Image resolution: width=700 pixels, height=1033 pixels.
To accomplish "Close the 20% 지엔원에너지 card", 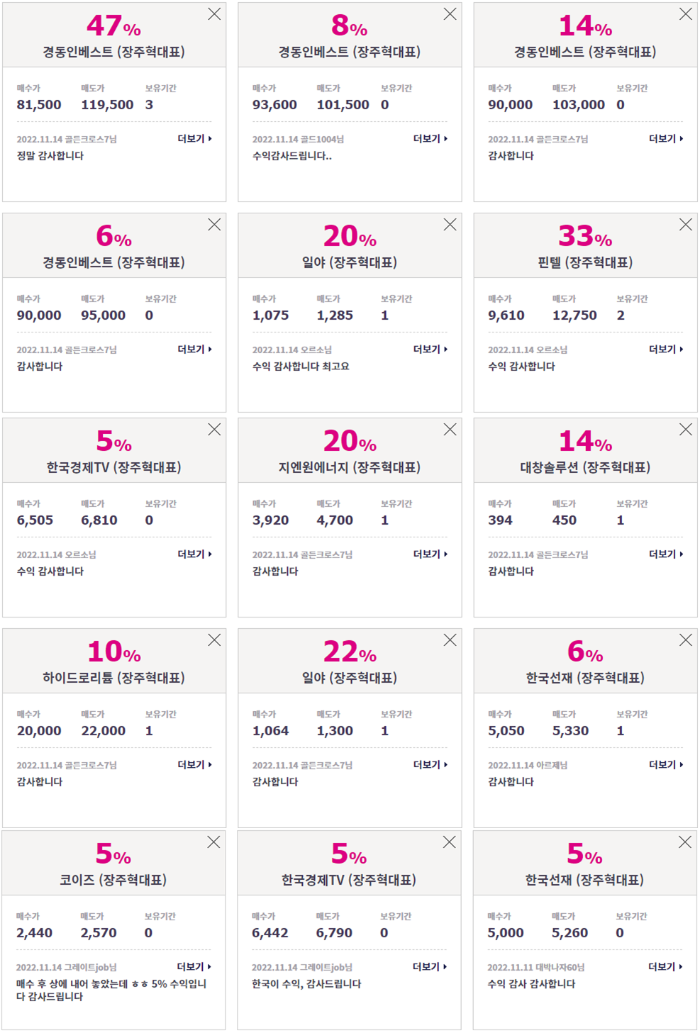I will coord(450,430).
